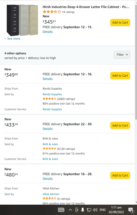Show hidden system tray icons
This screenshot has height=215, width=137.
pyautogui.click(x=70, y=210)
